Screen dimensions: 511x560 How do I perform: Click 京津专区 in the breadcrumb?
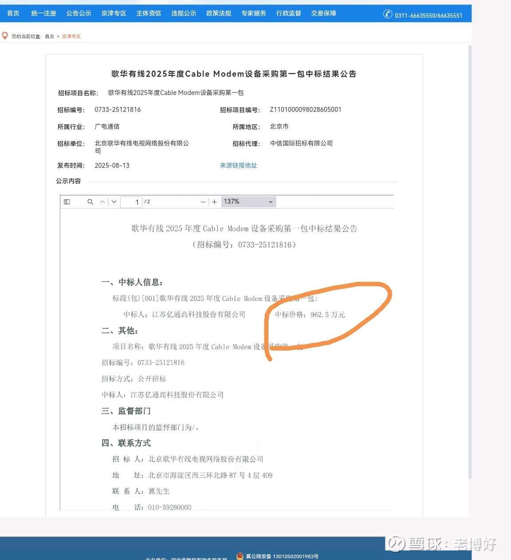[x=71, y=36]
